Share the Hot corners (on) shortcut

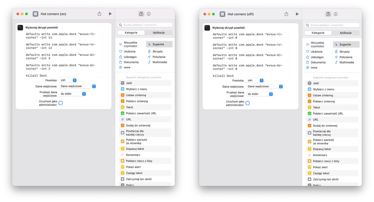coord(99,14)
